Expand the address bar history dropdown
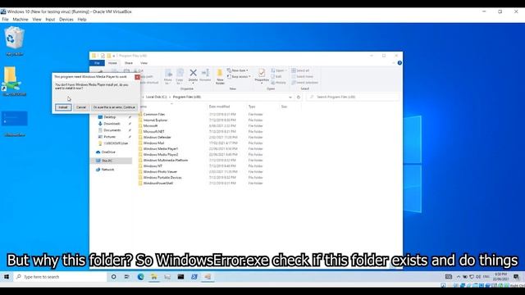The image size is (525, 295). point(290,97)
